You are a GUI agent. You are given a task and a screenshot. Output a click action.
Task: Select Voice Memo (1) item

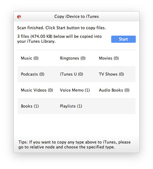click(x=75, y=90)
